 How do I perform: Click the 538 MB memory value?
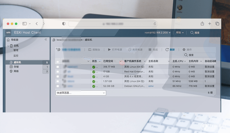click(193, 81)
